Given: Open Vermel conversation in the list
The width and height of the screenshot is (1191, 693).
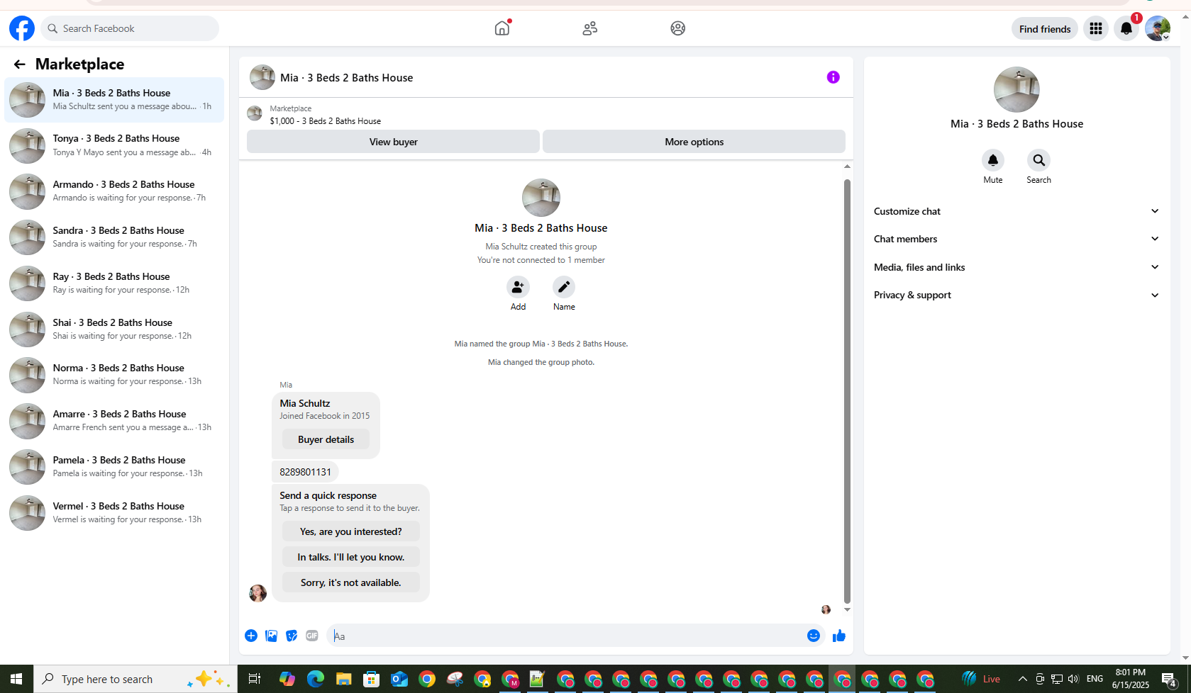Looking at the screenshot, I should (114, 513).
